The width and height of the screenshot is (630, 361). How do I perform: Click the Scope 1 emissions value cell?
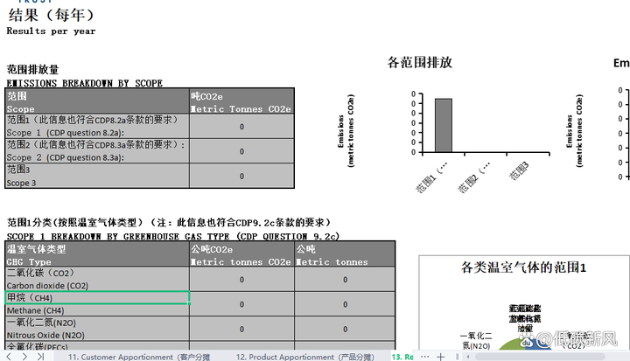click(x=241, y=127)
